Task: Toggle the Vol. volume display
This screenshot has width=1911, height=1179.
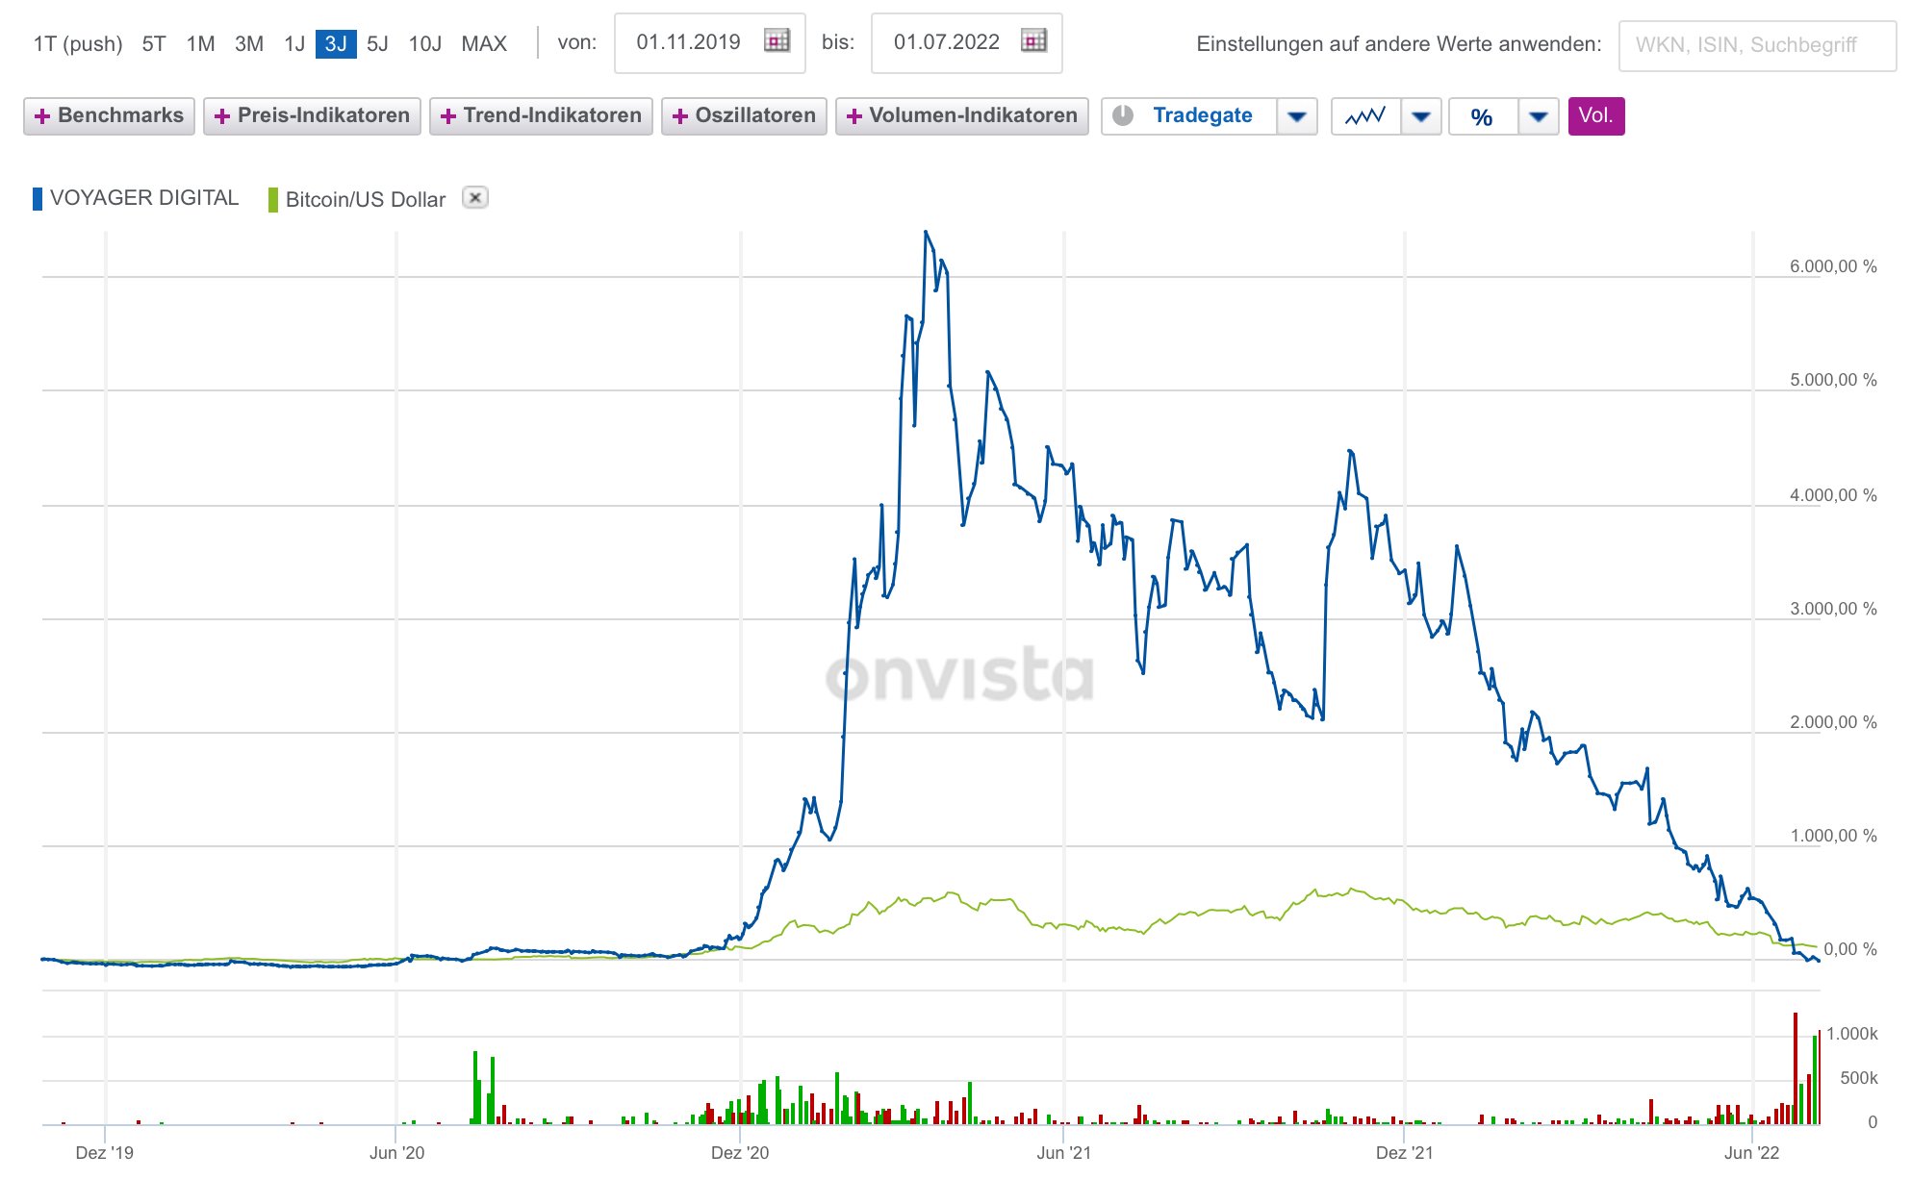Action: [1595, 116]
